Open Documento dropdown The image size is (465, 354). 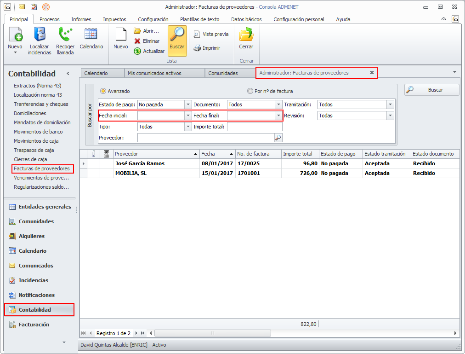click(x=278, y=104)
